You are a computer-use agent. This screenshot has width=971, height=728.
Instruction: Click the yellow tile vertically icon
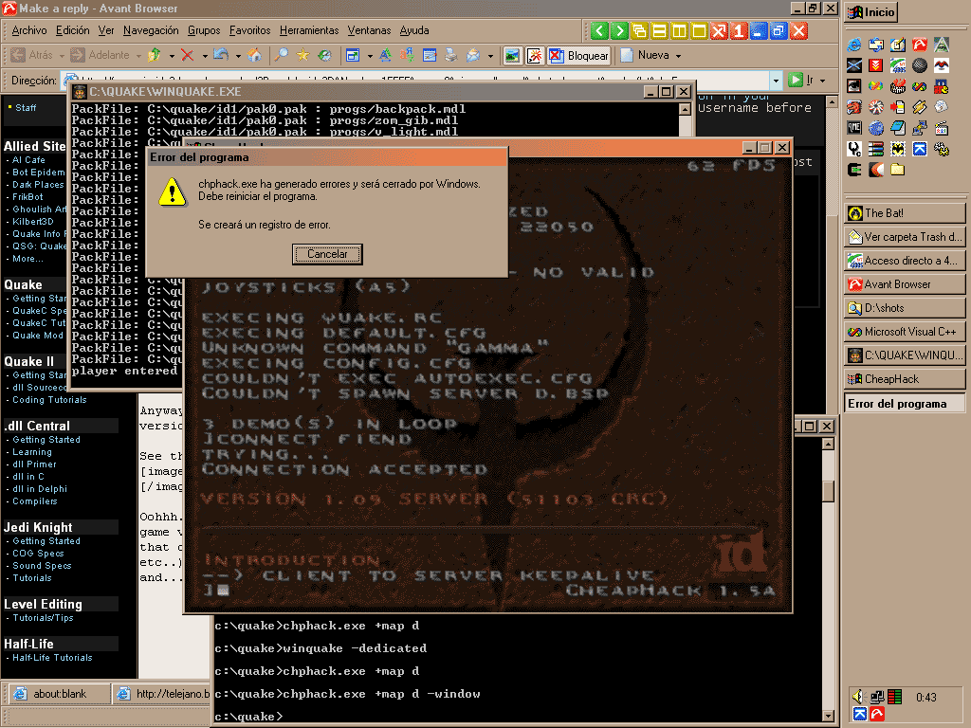pyautogui.click(x=679, y=31)
